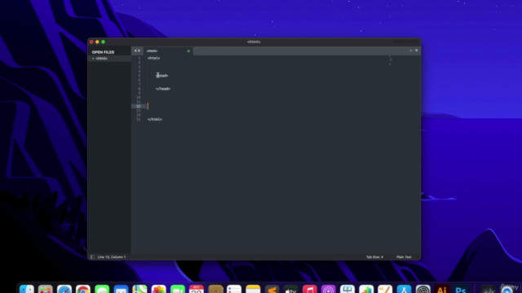Viewport: 522px width, 293px height.
Task: Launch Adobe Photoshop from the Dock
Action: point(461,290)
